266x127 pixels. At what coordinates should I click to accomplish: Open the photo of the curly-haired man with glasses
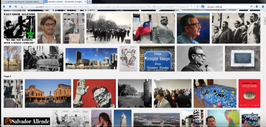[49, 28]
